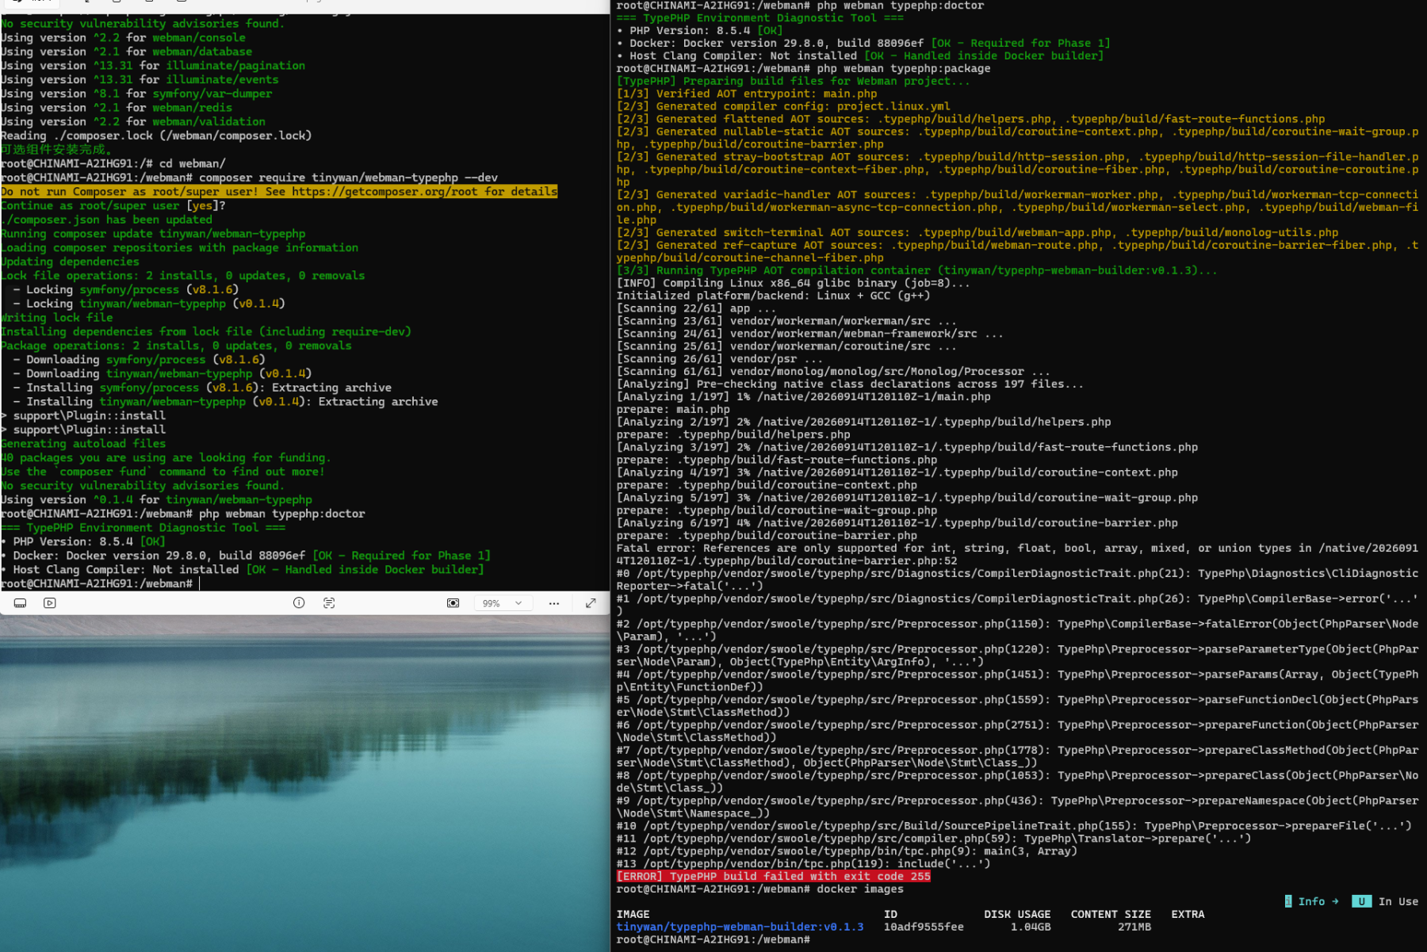The height and width of the screenshot is (952, 1427).
Task: Open the three-dot more options menu
Action: [554, 603]
